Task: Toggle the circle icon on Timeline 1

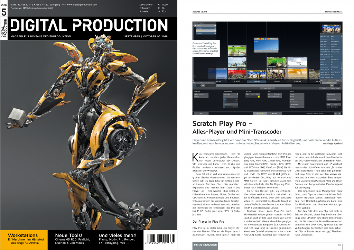Action: pyautogui.click(x=215, y=28)
